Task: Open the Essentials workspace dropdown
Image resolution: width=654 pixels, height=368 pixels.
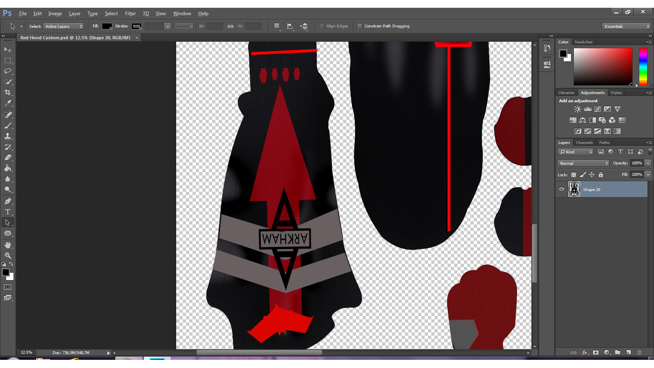Action: coord(626,26)
